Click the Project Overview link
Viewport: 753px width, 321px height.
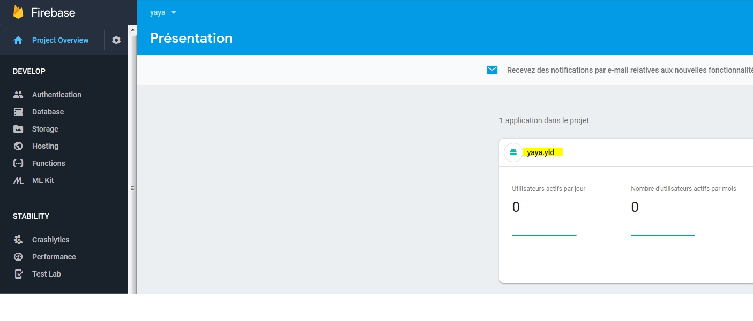pyautogui.click(x=60, y=40)
